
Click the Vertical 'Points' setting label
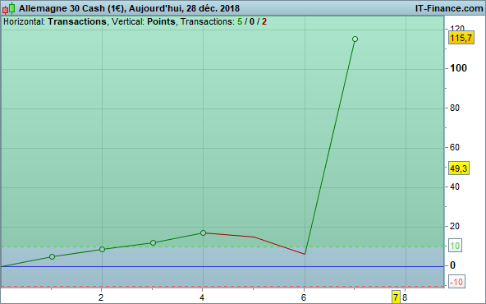[x=161, y=21]
